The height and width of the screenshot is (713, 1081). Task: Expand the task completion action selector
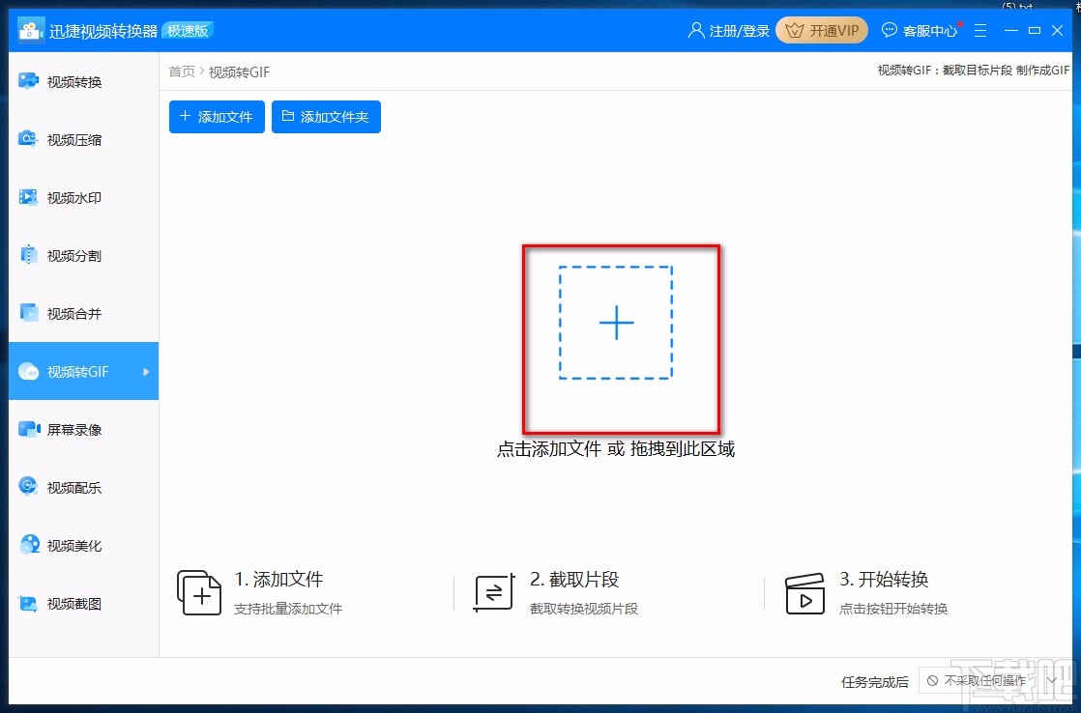pos(1051,680)
